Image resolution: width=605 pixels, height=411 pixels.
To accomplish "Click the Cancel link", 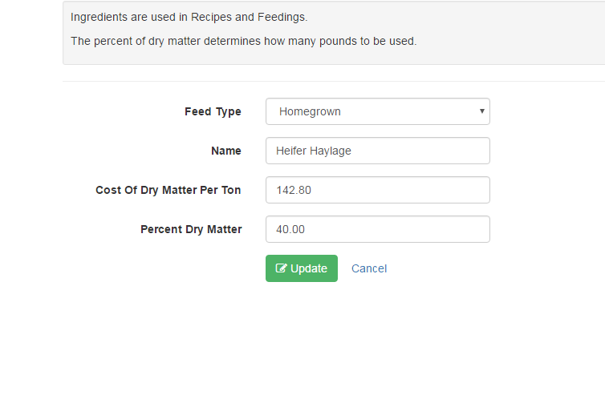I will coord(369,268).
